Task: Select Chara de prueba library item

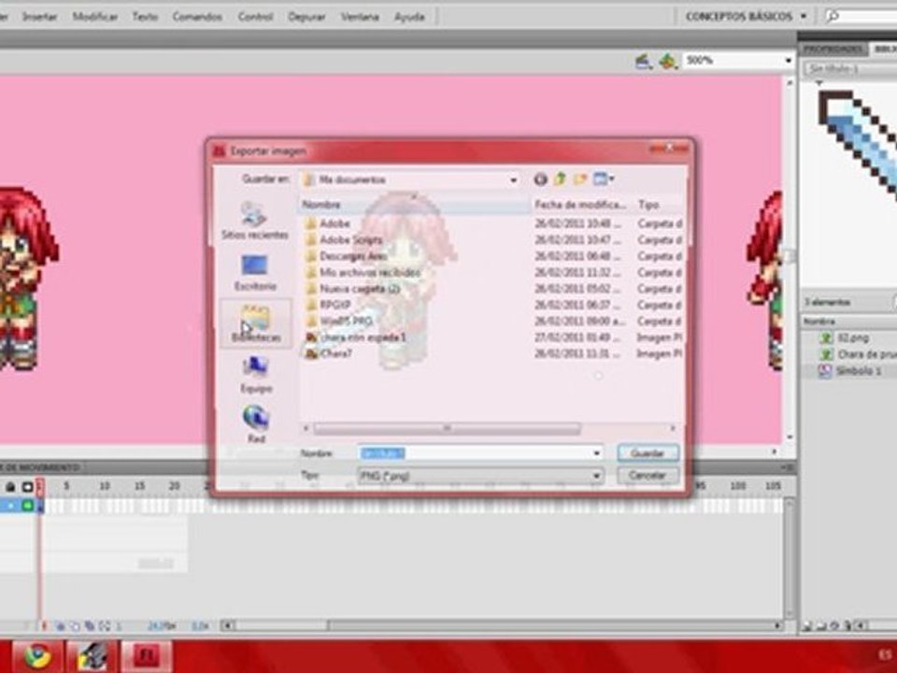Action: pyautogui.click(x=857, y=355)
